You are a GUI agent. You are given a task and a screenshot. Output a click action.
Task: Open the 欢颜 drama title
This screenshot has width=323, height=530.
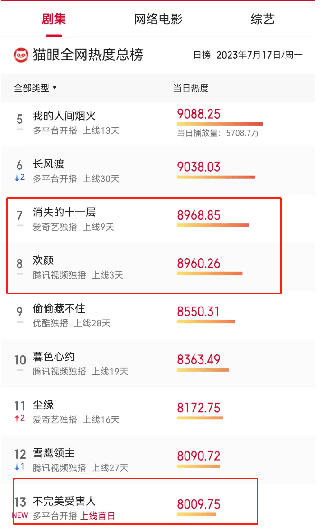[x=43, y=260]
